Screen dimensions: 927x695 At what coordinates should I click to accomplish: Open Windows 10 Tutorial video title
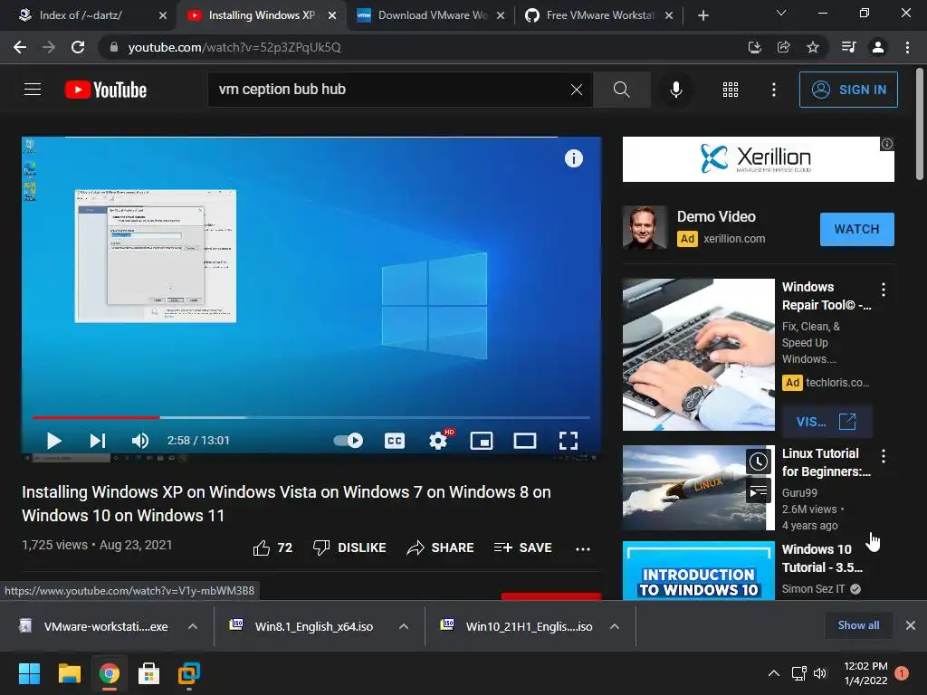[x=822, y=557]
